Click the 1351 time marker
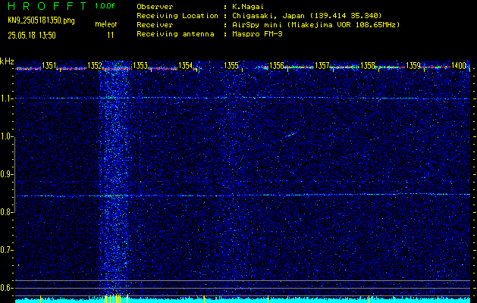 coord(49,66)
